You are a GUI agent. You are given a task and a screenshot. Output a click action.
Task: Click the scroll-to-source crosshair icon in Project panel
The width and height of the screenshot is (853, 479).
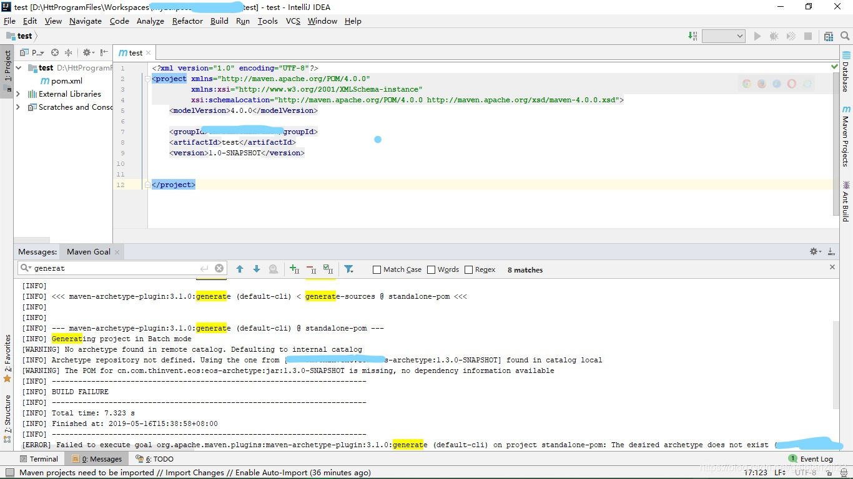(55, 52)
